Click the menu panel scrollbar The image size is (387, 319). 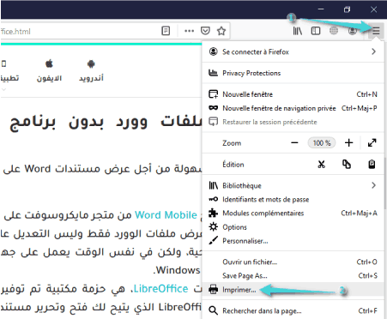(x=385, y=183)
